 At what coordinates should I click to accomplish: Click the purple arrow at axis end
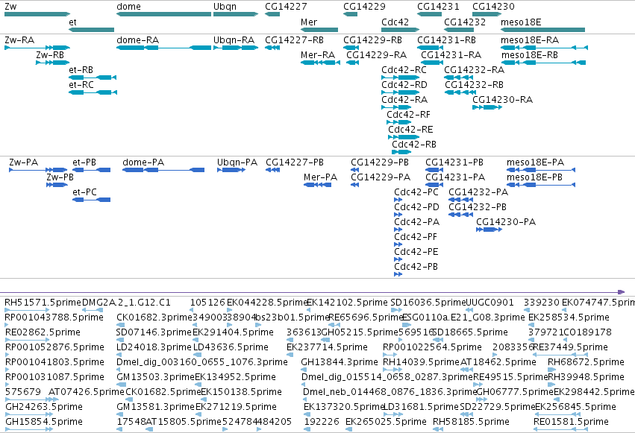click(622, 292)
